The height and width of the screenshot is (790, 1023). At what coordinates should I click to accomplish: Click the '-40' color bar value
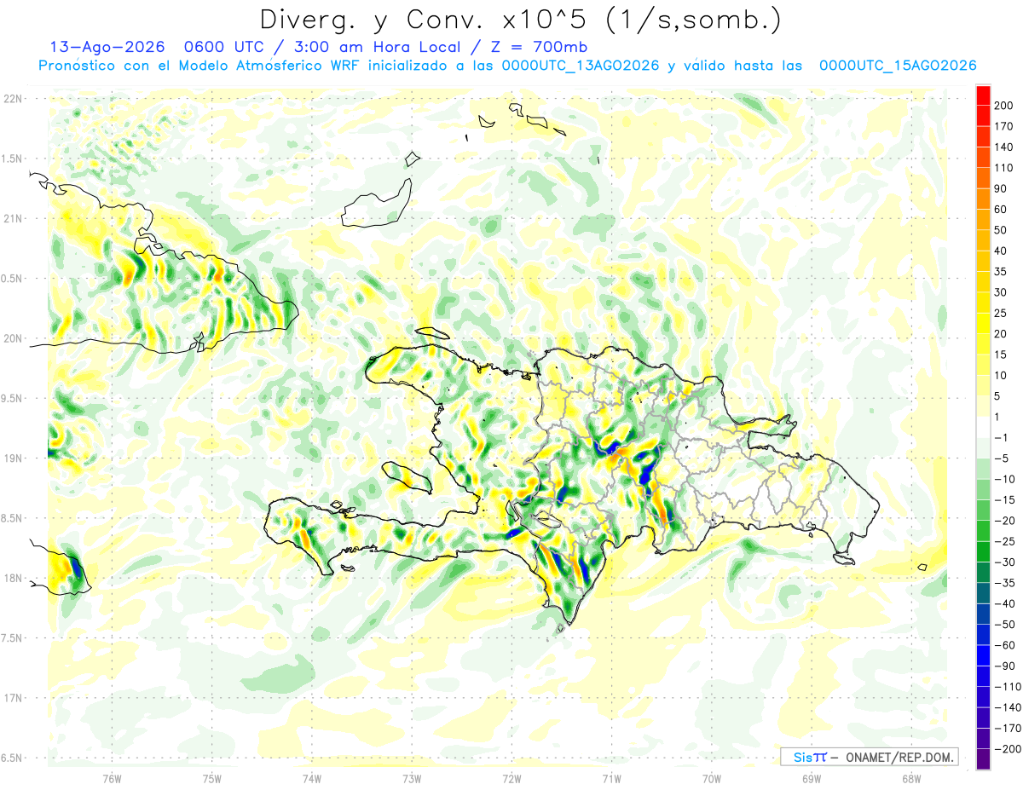pos(1003,604)
